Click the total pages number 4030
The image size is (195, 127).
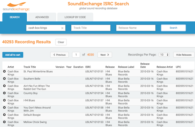pos(90,55)
